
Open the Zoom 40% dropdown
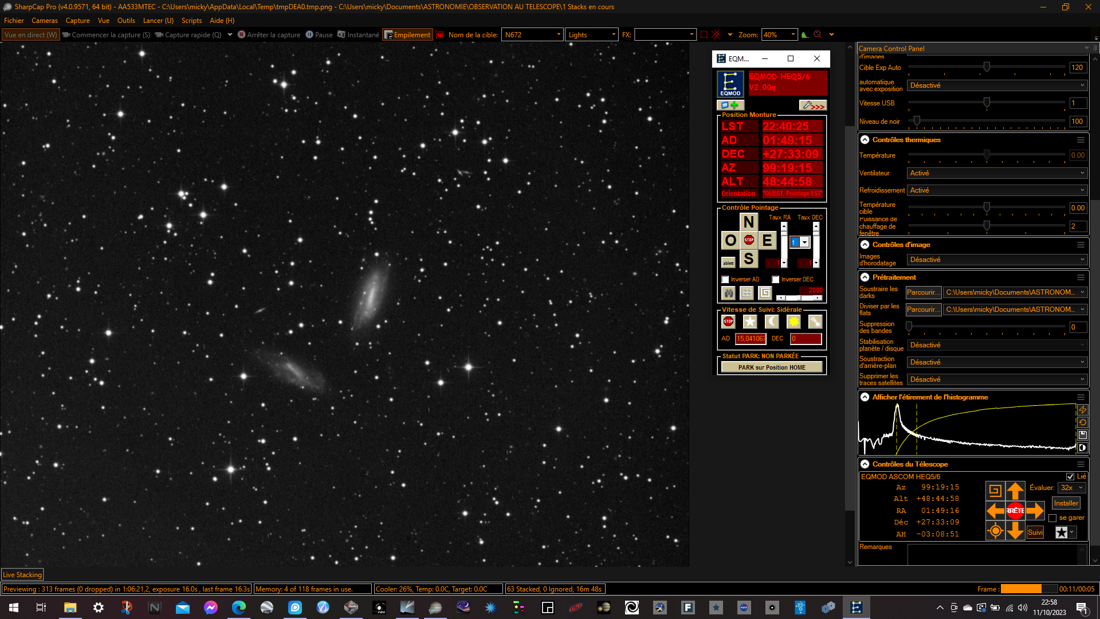[779, 35]
